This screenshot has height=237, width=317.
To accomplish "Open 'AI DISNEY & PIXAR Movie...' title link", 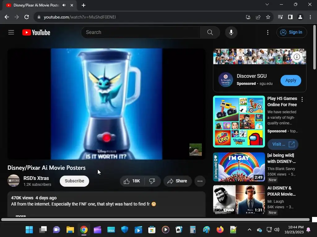I will tap(281, 191).
